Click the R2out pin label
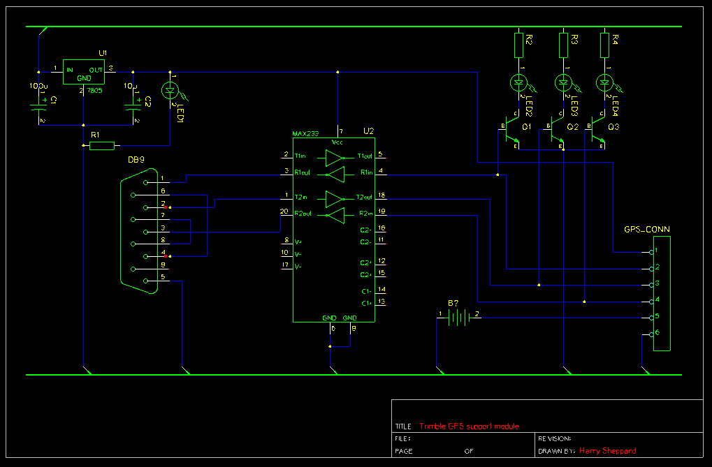The height and width of the screenshot is (467, 712). tap(303, 214)
